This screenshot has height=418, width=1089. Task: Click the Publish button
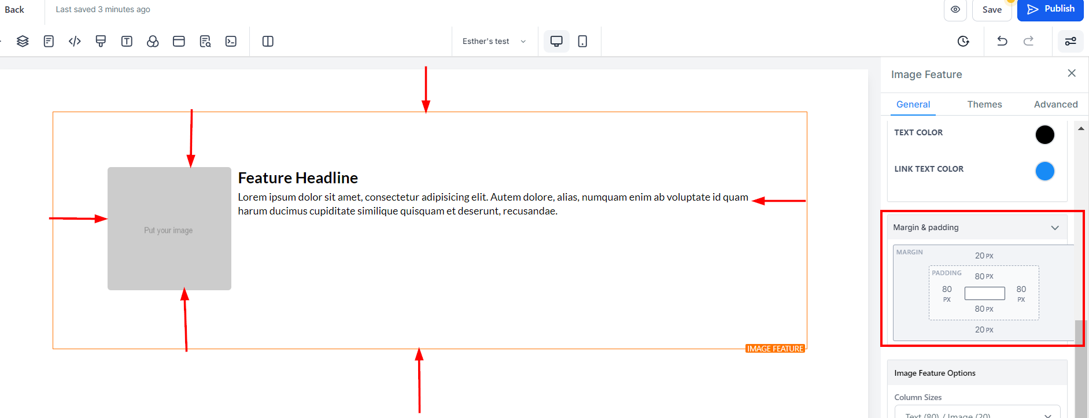pos(1050,9)
